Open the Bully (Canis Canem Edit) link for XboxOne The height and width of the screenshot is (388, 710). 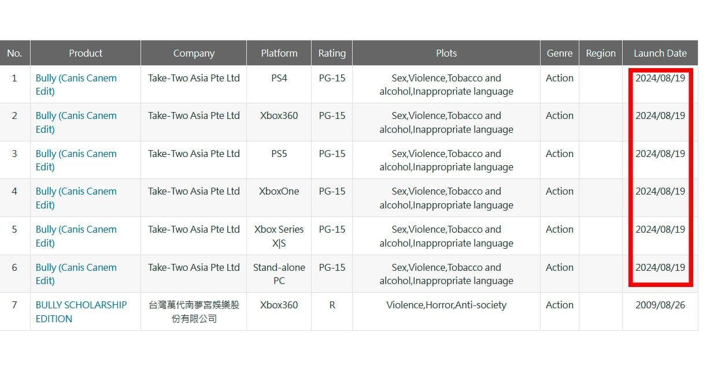pos(76,198)
